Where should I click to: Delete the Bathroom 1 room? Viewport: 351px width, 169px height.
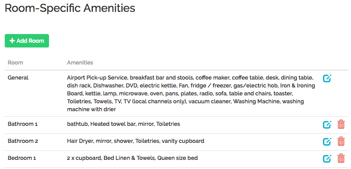(x=341, y=124)
